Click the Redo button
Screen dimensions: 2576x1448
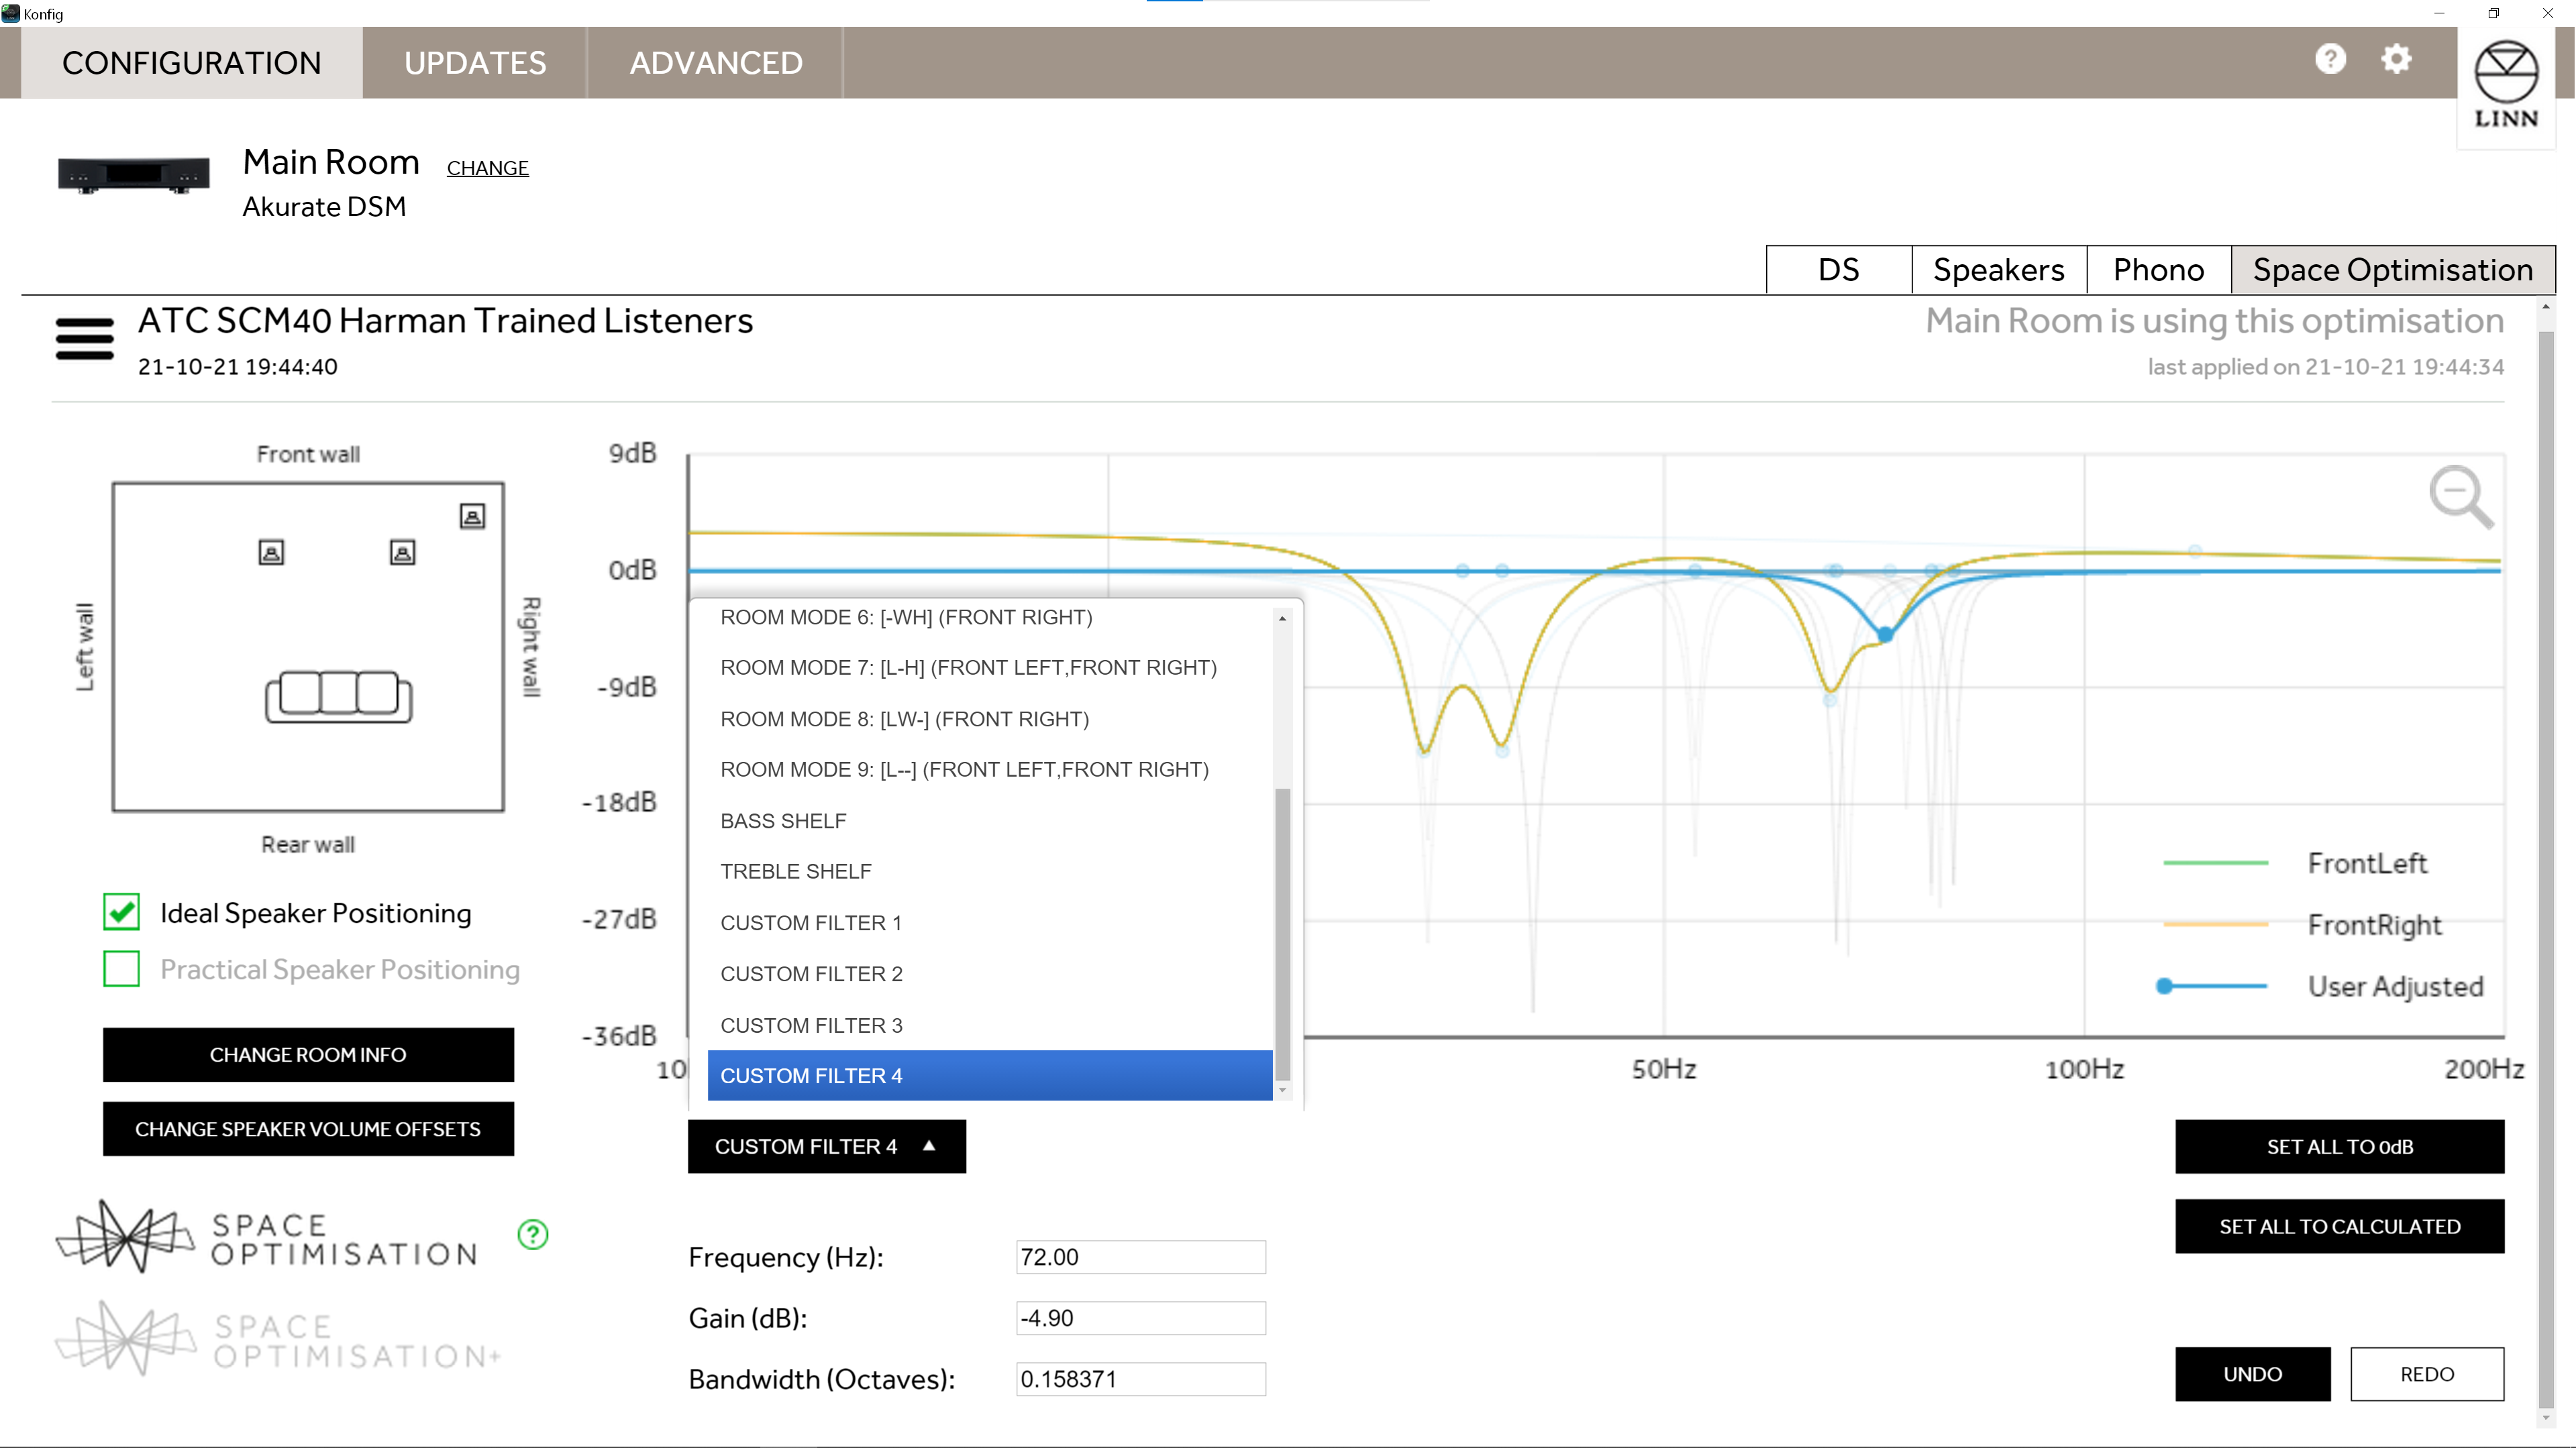pos(2427,1374)
